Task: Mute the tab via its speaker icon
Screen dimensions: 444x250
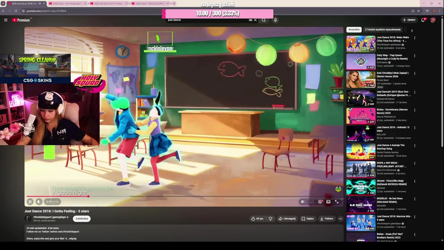Action: [40, 3]
